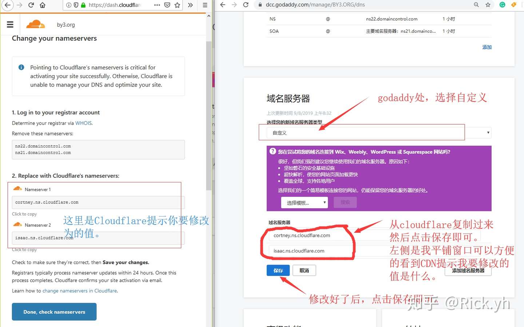The image size is (524, 327).
Task: Show more Firefox toolbar items chevron
Action: coord(190,5)
